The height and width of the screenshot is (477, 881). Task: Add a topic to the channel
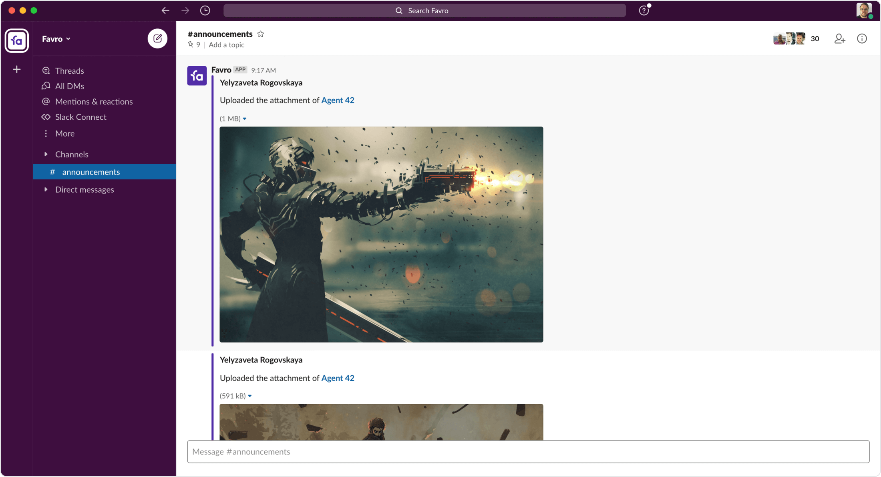tap(226, 45)
